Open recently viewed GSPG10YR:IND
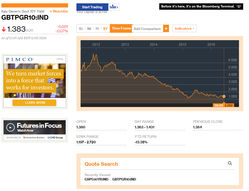 96,179
